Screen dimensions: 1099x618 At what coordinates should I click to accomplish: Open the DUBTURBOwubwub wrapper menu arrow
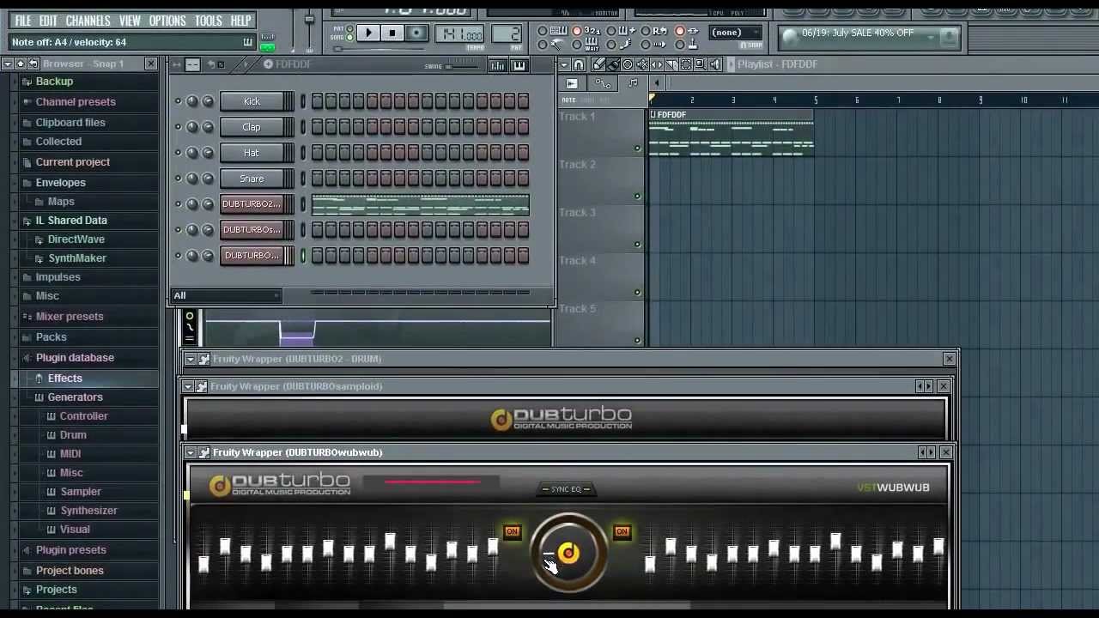191,452
